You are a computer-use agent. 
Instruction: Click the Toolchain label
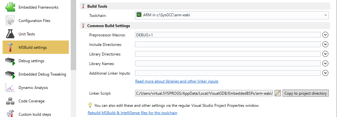click(98, 15)
